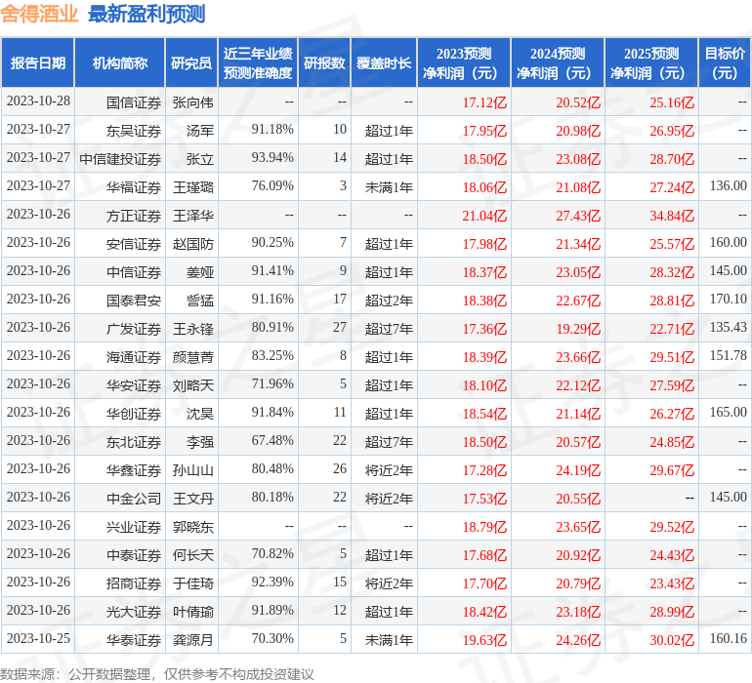Click 中金公司 institution name

pos(134,498)
